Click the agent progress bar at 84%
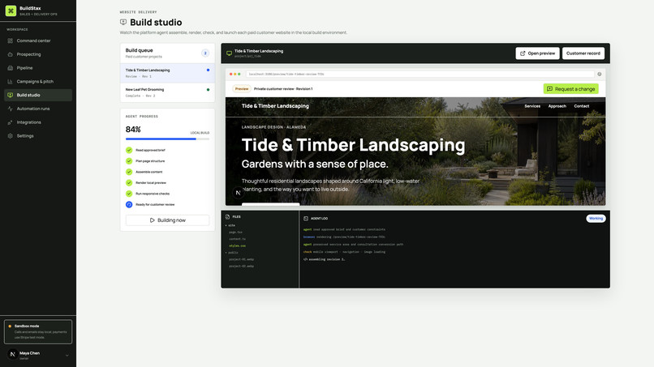The width and height of the screenshot is (654, 367). 167,139
